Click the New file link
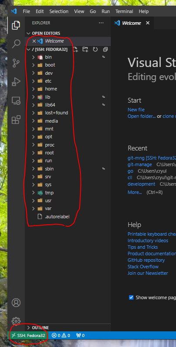 tap(136, 110)
